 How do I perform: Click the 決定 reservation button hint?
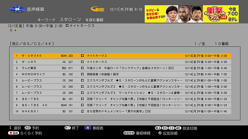(28, 128)
